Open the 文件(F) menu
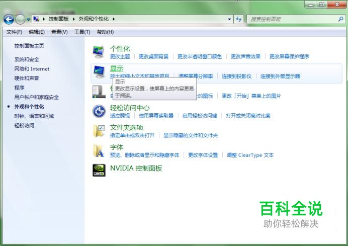 coord(14,32)
